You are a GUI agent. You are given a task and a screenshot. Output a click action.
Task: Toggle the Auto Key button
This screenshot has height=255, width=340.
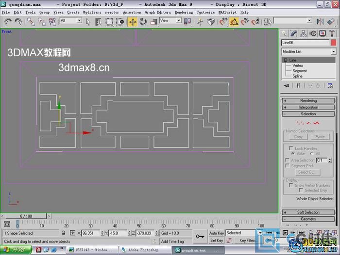(216, 233)
